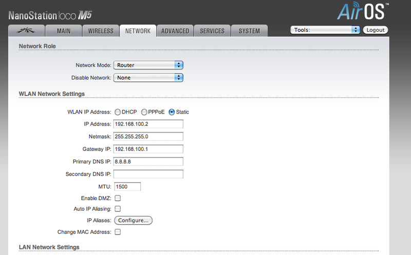Click the Secondary DNS IP label

(x=88, y=174)
